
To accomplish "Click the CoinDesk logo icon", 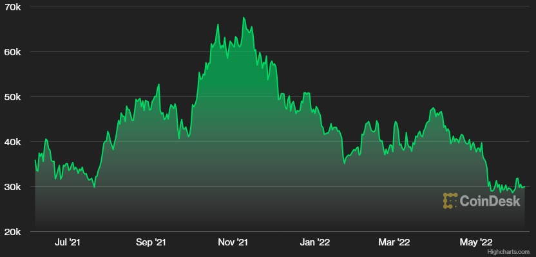I will [x=450, y=200].
